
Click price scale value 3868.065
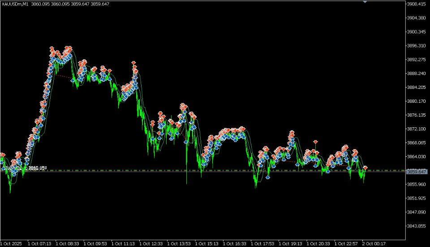pyautogui.click(x=417, y=143)
